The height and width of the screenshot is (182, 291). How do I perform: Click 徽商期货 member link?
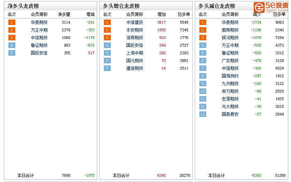(230, 30)
